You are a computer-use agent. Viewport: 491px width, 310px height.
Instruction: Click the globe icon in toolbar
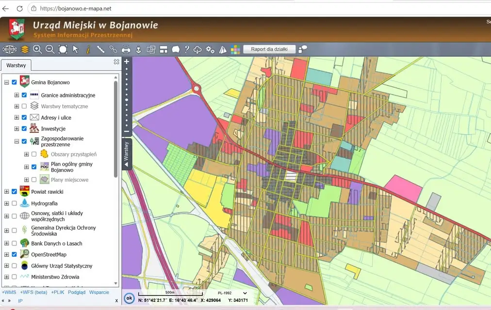tap(9, 49)
